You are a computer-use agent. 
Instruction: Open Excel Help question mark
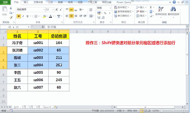pos(174,2)
